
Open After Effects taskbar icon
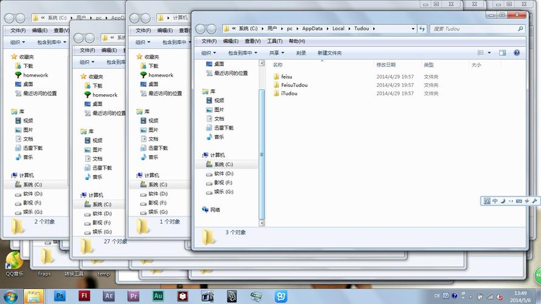click(x=109, y=295)
